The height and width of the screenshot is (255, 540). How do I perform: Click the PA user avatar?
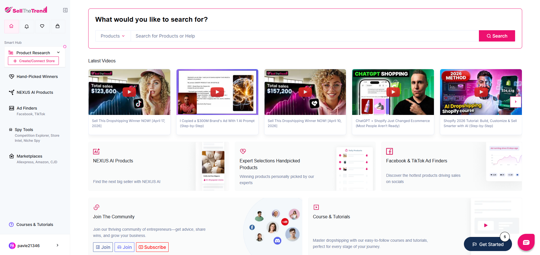[x=12, y=246]
